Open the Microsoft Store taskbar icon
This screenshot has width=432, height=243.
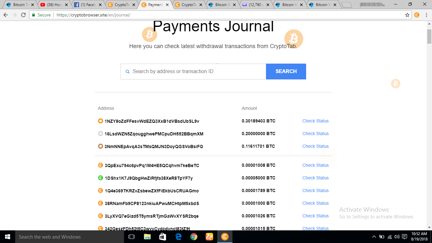pos(163,237)
